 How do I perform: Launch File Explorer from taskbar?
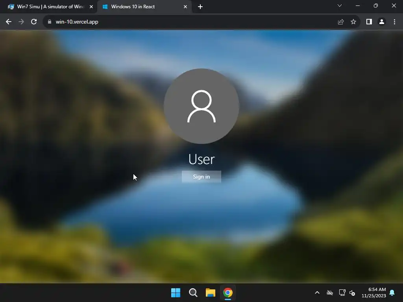(x=211, y=293)
